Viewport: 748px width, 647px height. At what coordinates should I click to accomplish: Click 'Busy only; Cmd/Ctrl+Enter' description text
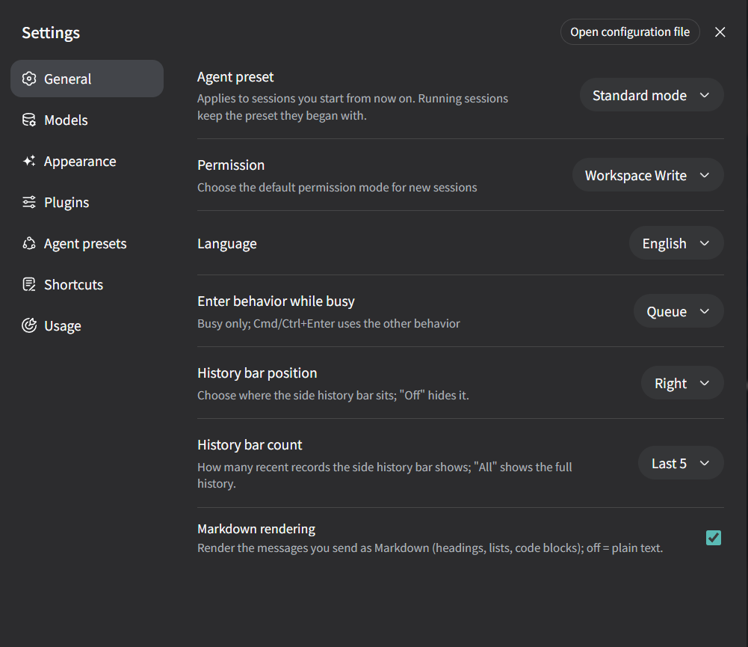pyautogui.click(x=329, y=323)
